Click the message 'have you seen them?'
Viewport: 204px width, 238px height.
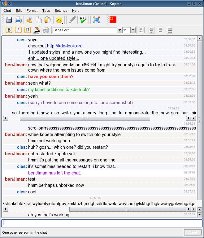click(51, 77)
